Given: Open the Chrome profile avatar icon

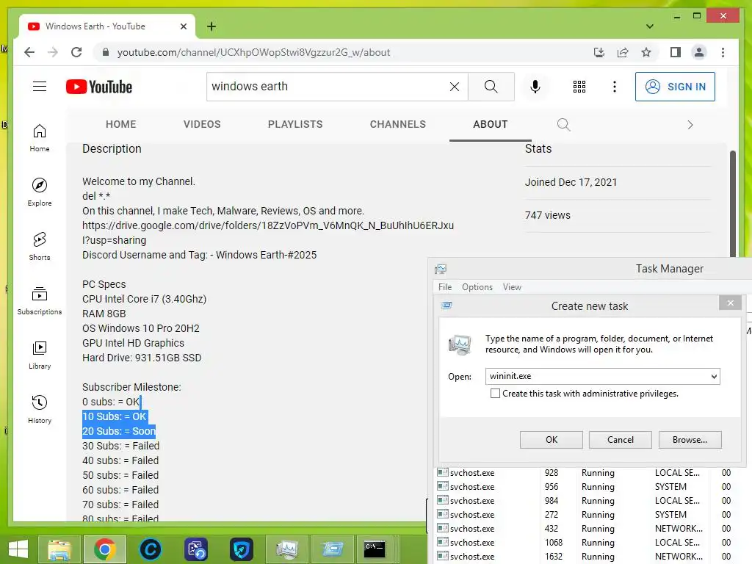Looking at the screenshot, I should click(x=699, y=52).
